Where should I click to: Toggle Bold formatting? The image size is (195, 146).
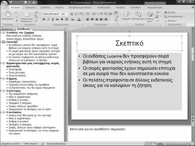tap(44, 19)
